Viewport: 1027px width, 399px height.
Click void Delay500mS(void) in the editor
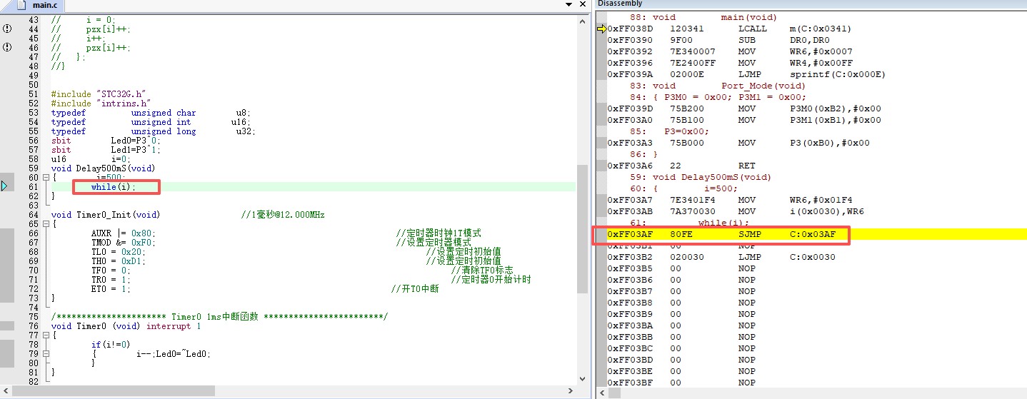103,168
